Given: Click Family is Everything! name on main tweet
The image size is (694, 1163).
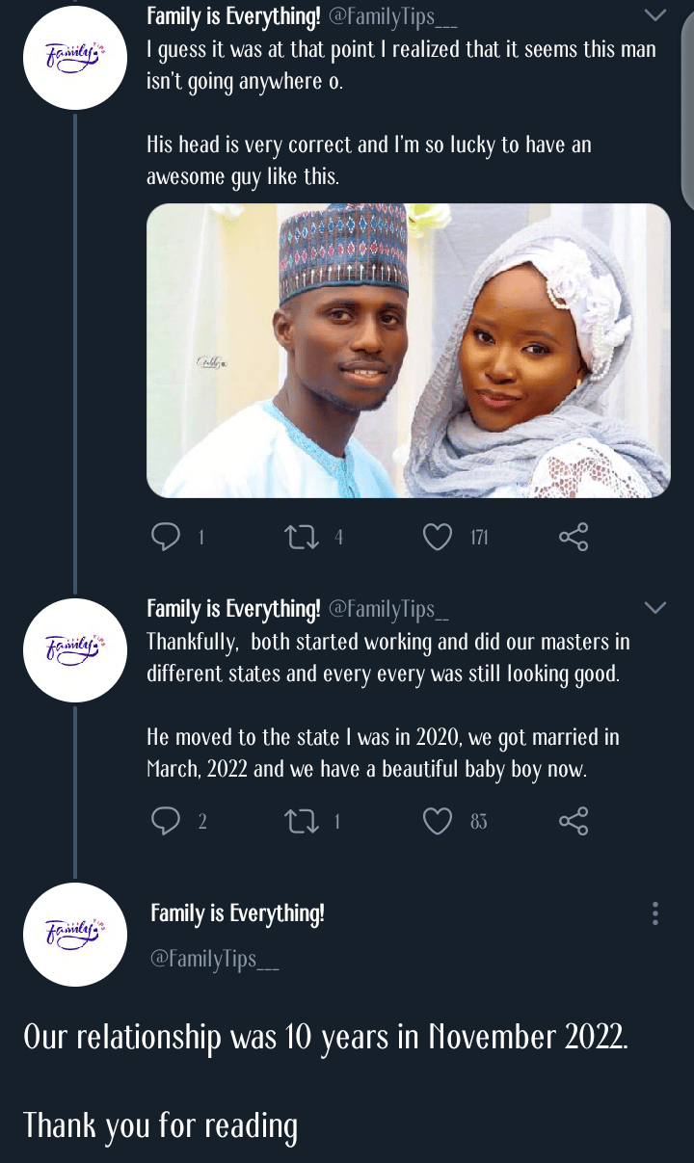Looking at the screenshot, I should [x=237, y=913].
